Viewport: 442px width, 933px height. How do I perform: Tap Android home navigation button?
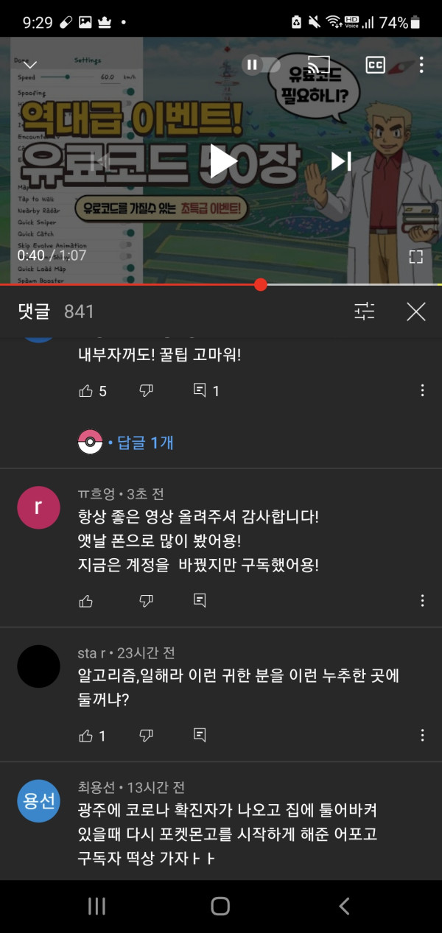[x=220, y=906]
